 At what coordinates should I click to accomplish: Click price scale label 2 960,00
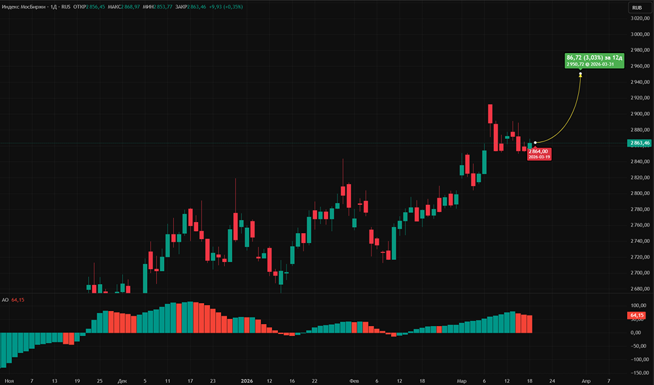640,66
